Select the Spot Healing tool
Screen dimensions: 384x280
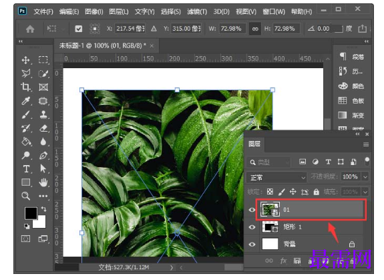pyautogui.click(x=43, y=101)
